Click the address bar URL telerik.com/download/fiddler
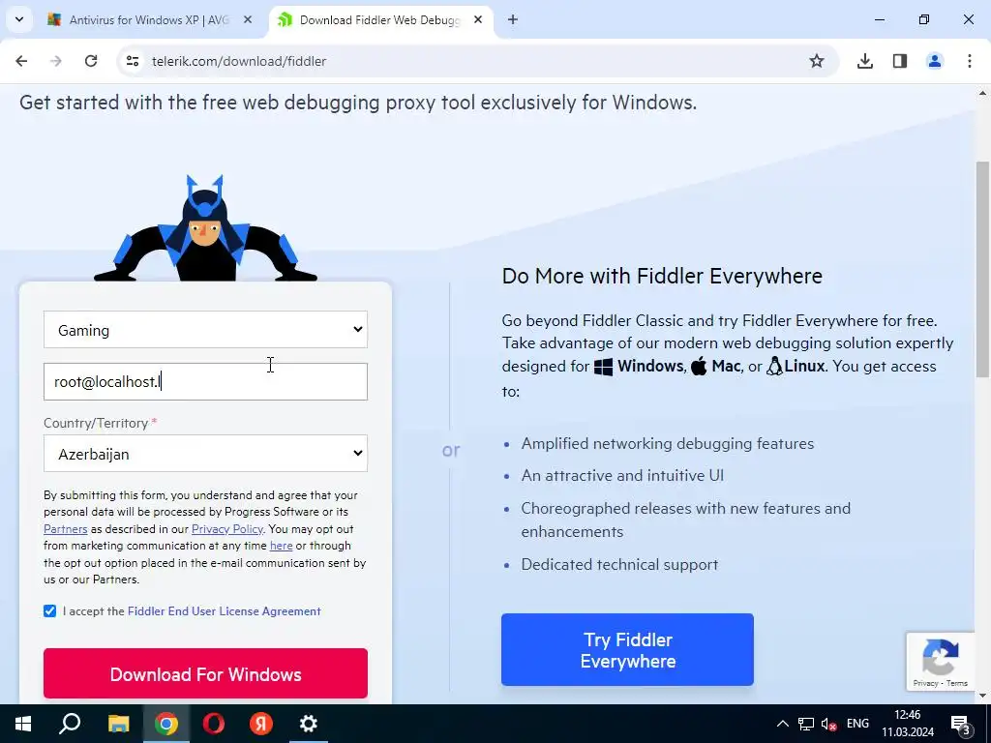 click(239, 61)
